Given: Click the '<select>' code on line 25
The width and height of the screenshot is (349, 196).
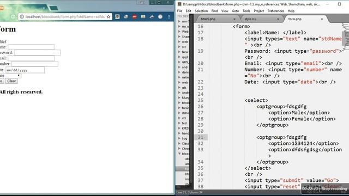Looking at the screenshot, I should 256,100.
